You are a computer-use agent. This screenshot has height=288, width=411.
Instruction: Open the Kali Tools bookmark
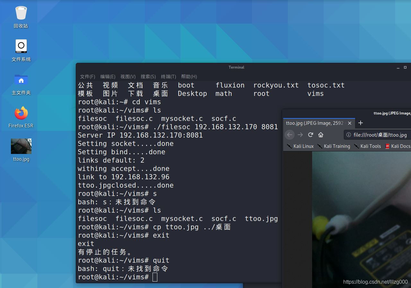coord(367,146)
